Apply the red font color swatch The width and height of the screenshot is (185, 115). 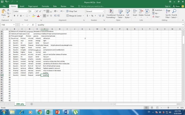38,16
